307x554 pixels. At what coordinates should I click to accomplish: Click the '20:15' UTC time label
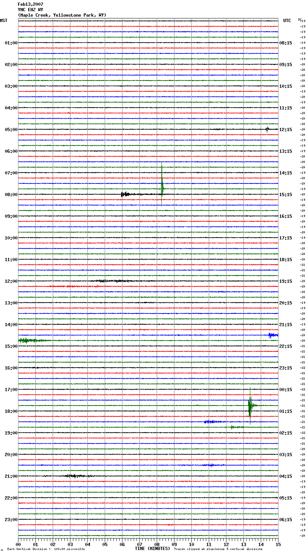tap(286, 303)
